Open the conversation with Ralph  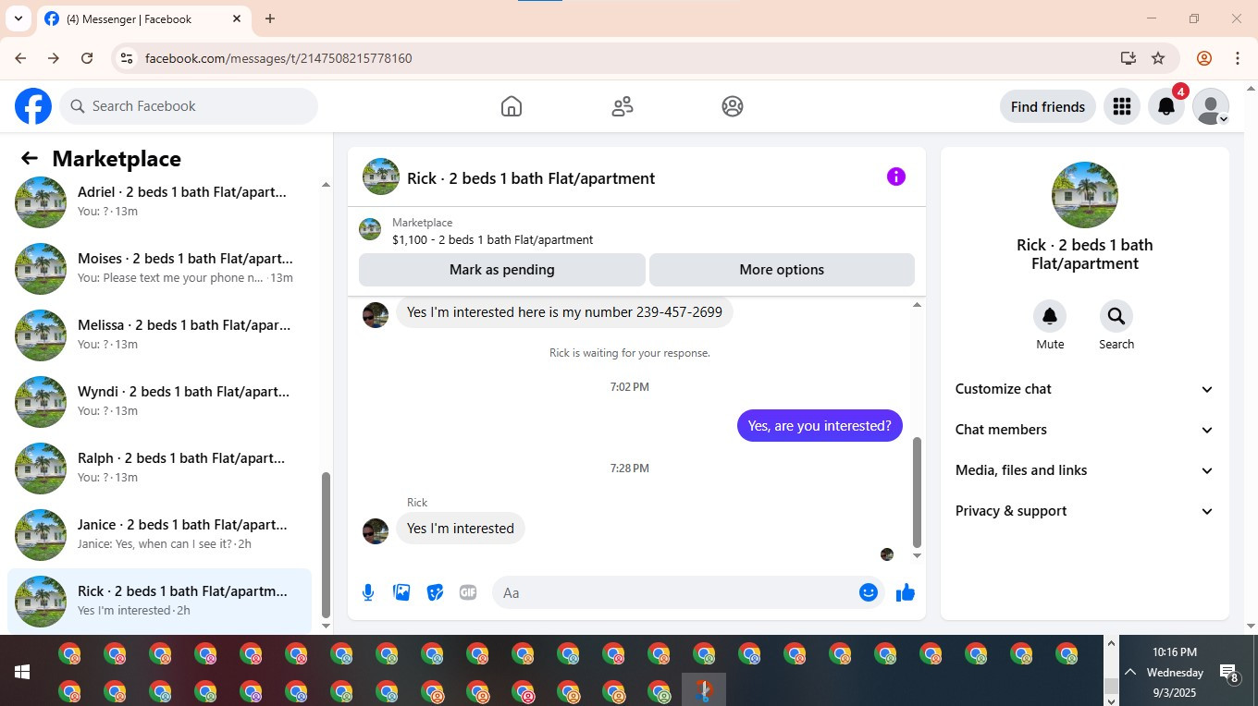pyautogui.click(x=159, y=468)
